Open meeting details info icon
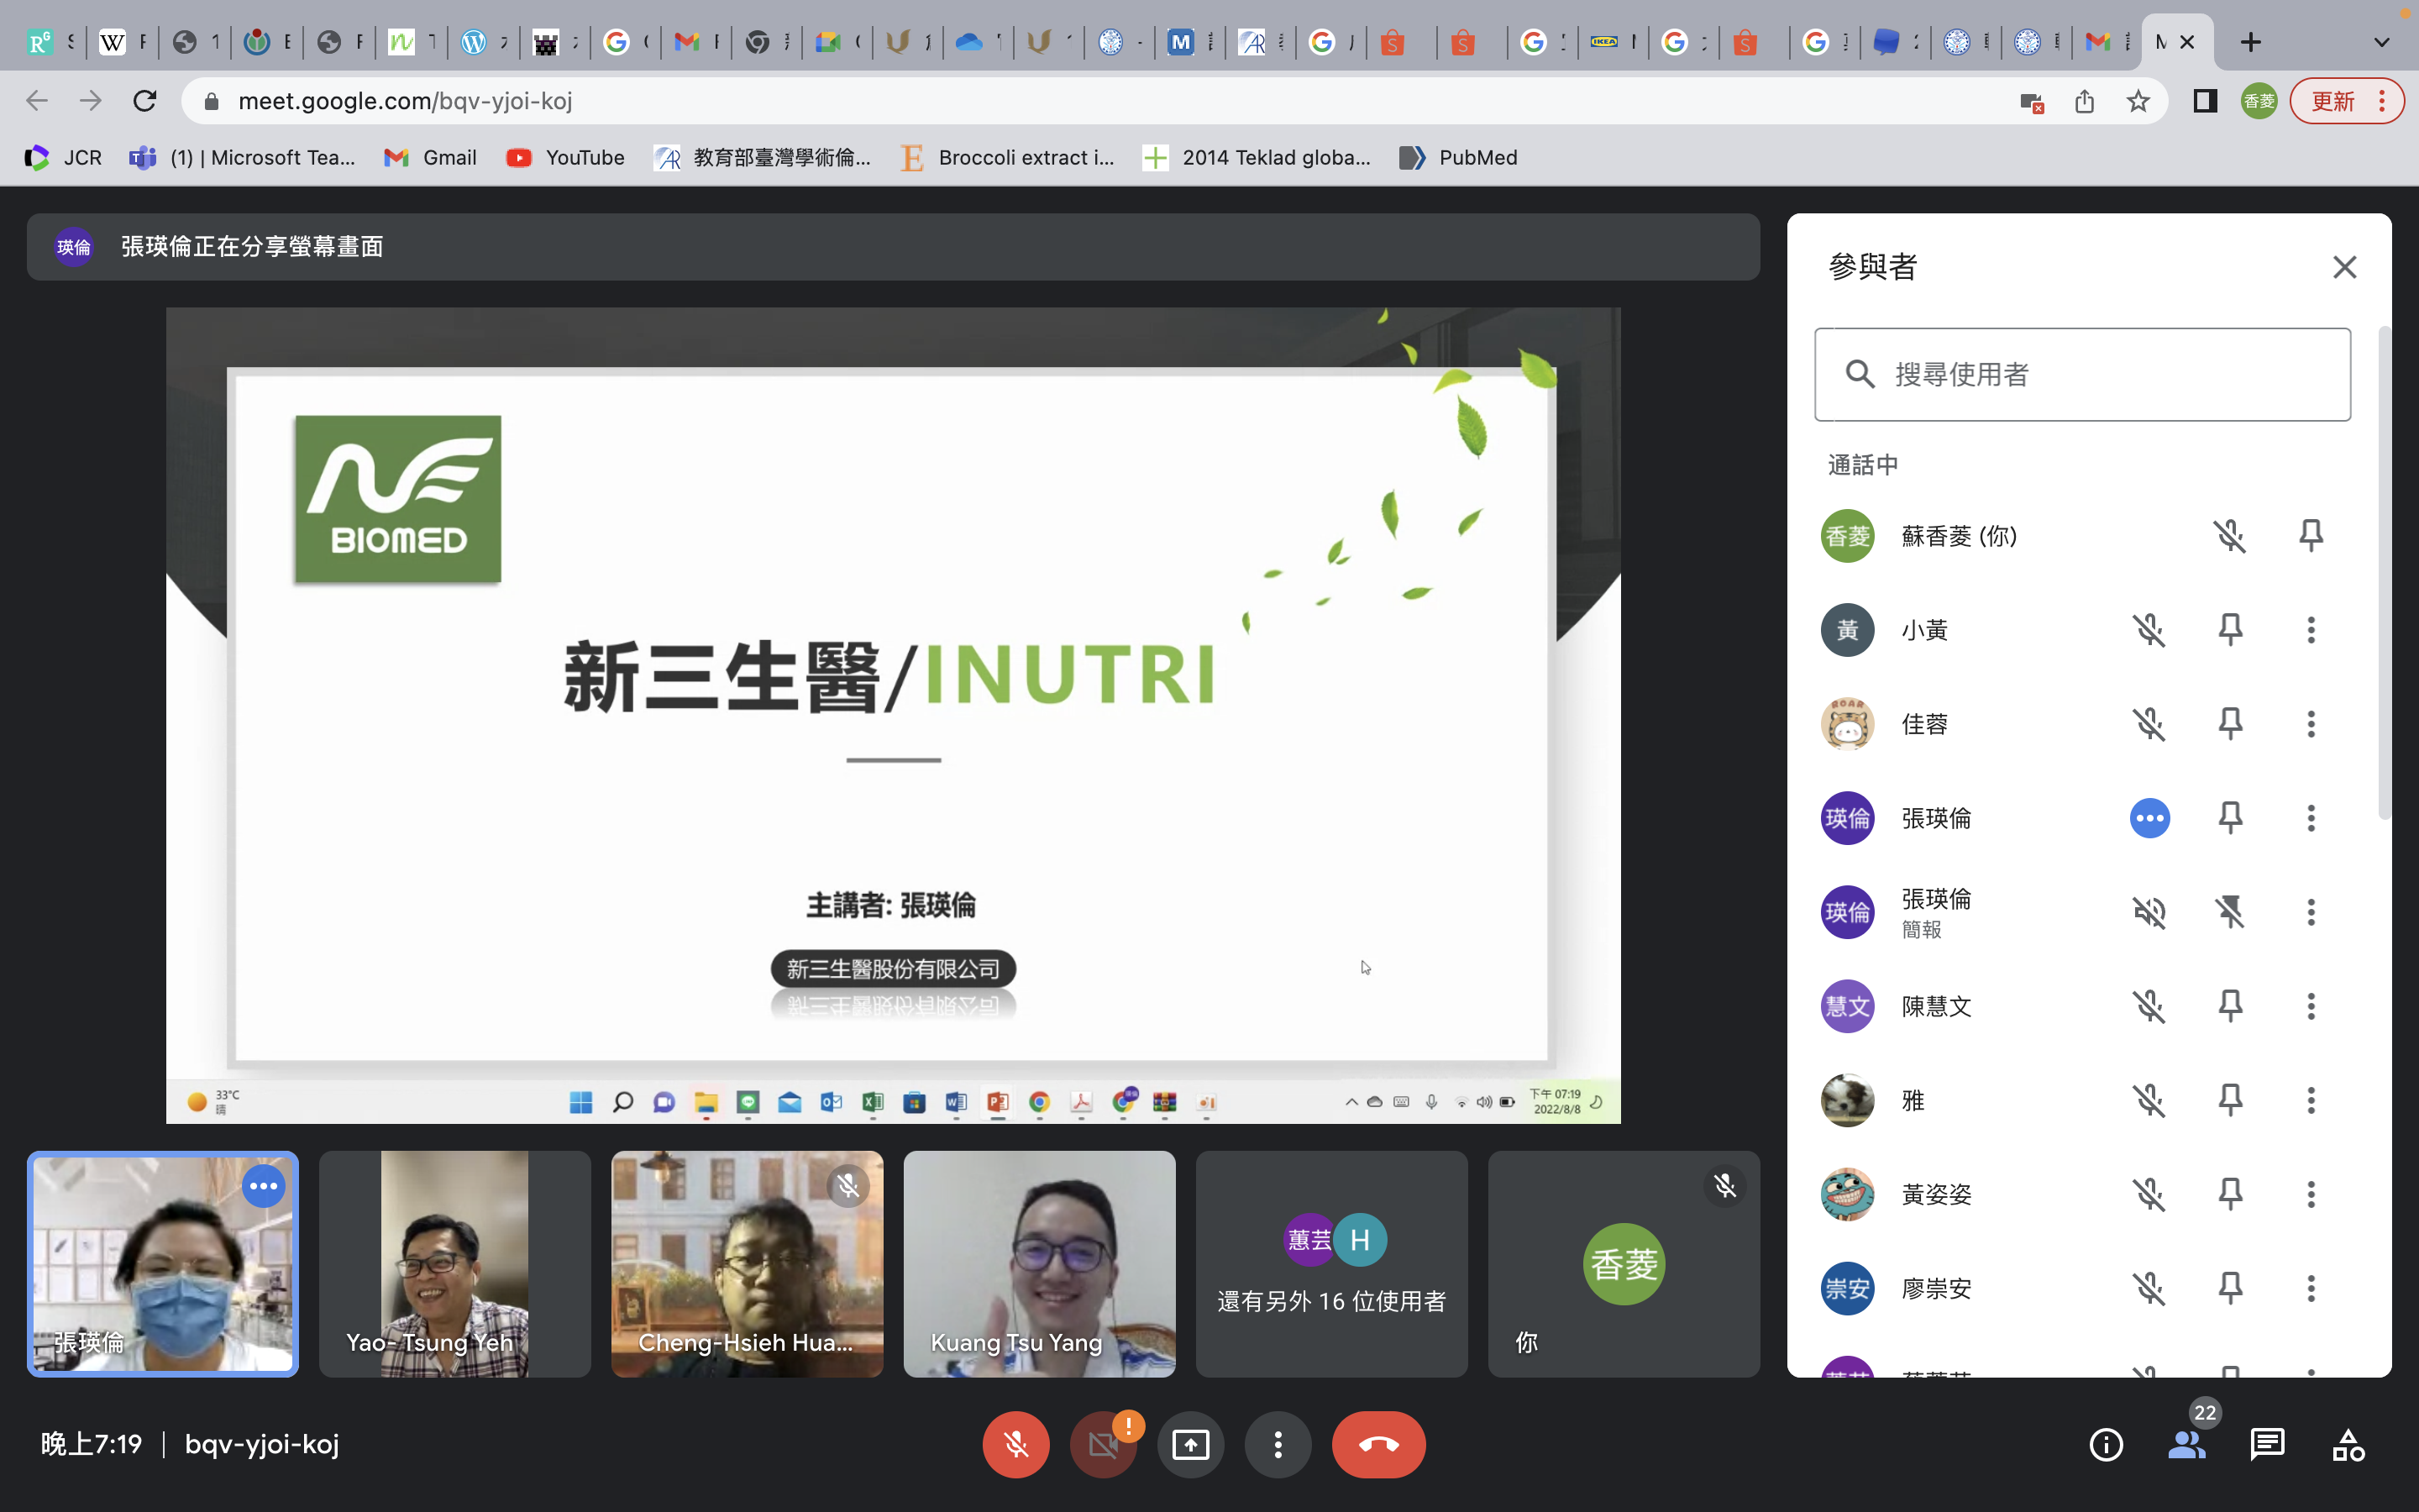The image size is (2419, 1512). tap(2107, 1444)
